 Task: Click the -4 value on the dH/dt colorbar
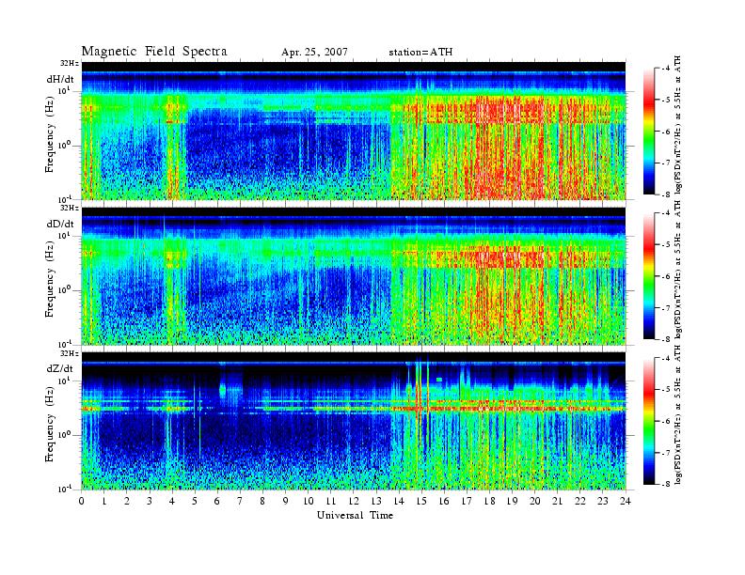click(666, 69)
